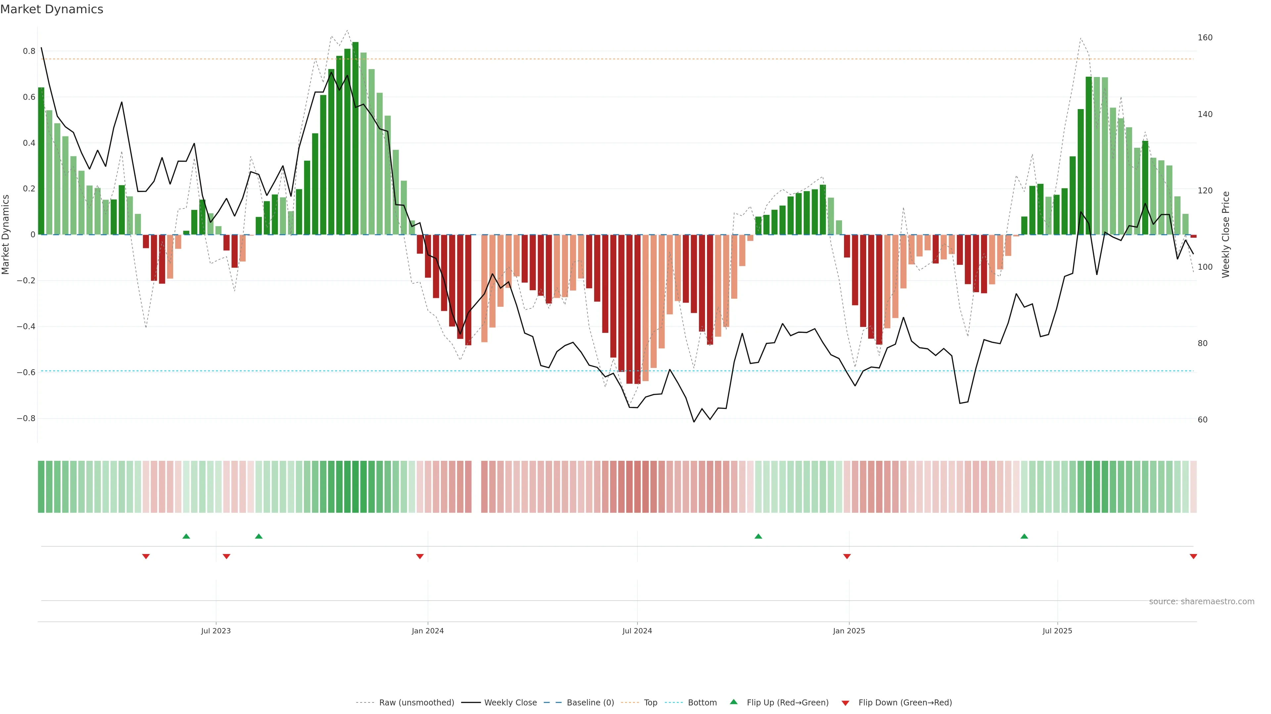Click the Jul 2024 x-axis label
The image size is (1271, 714).
coord(637,631)
